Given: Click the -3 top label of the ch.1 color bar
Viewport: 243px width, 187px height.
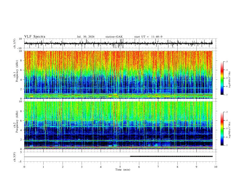Looking at the screenshot, I should click(x=226, y=61).
